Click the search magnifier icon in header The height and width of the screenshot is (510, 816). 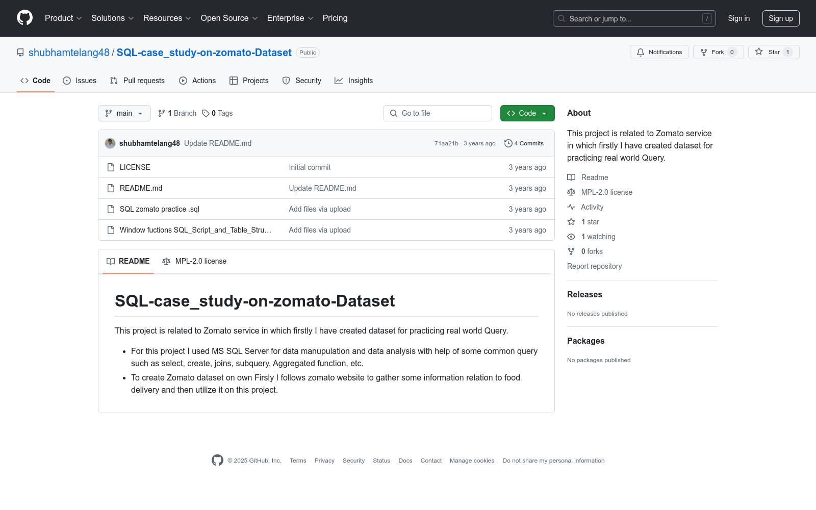[x=562, y=18]
